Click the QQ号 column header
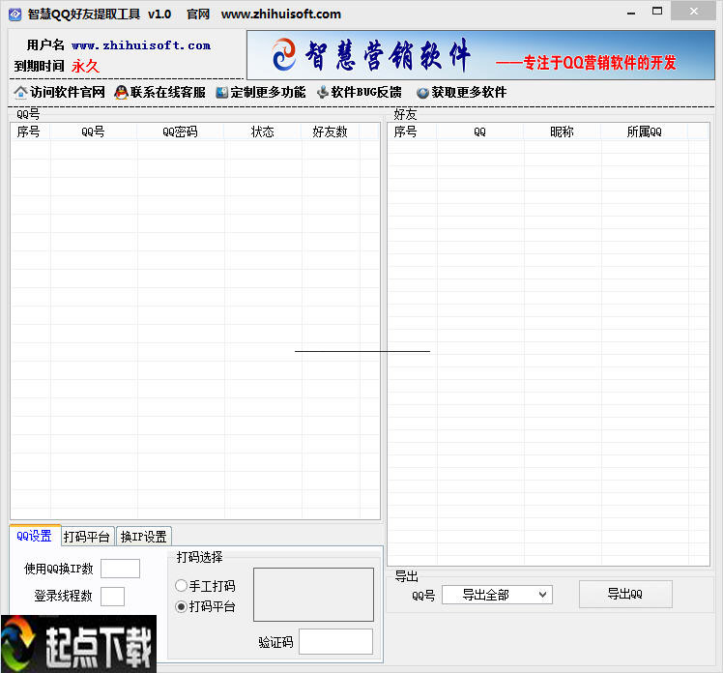Screen dimensions: 723x673 94,132
